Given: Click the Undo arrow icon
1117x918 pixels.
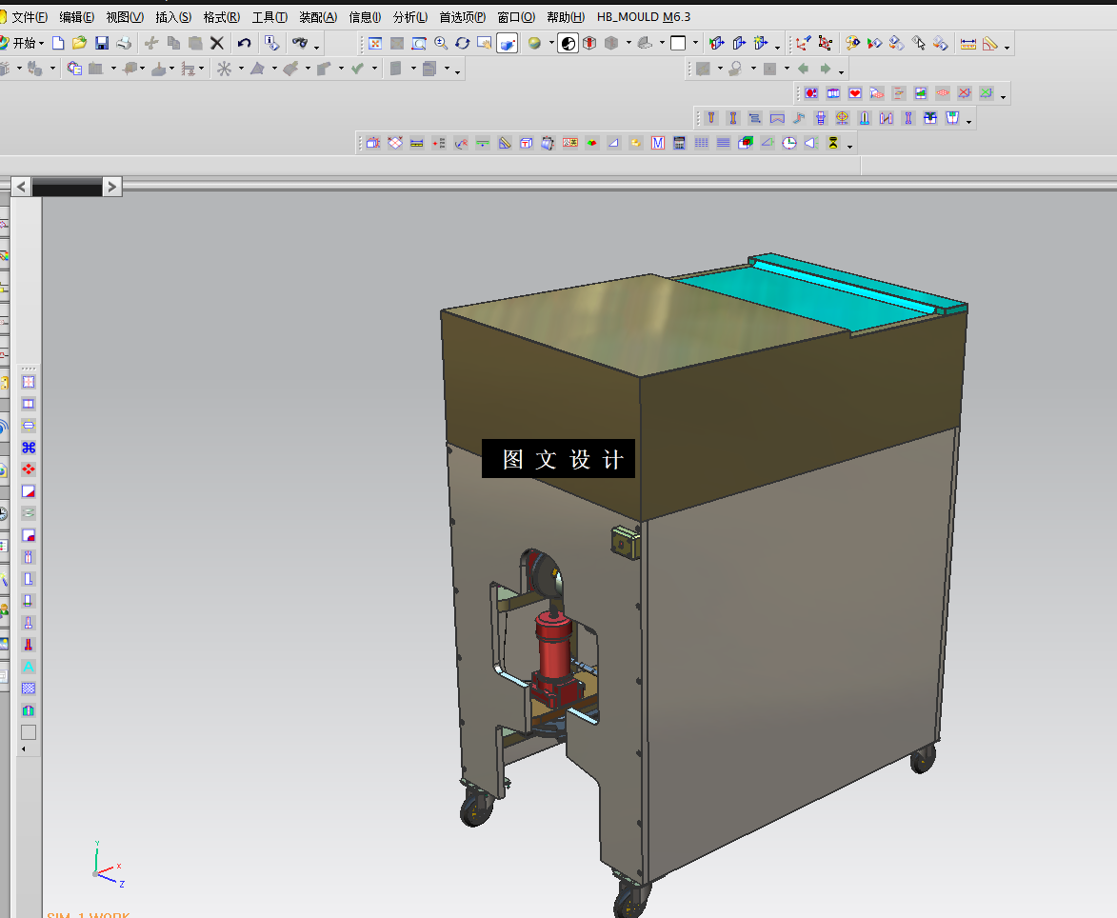Looking at the screenshot, I should pyautogui.click(x=245, y=44).
